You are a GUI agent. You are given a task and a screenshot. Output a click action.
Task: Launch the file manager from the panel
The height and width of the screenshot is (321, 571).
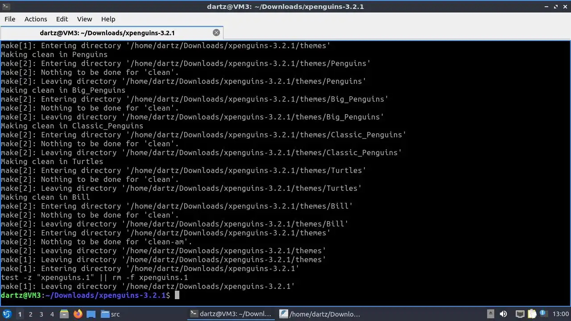pyautogui.click(x=64, y=314)
